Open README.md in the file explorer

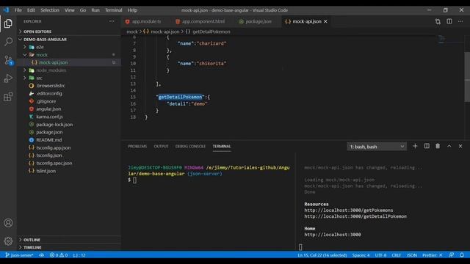[49, 140]
